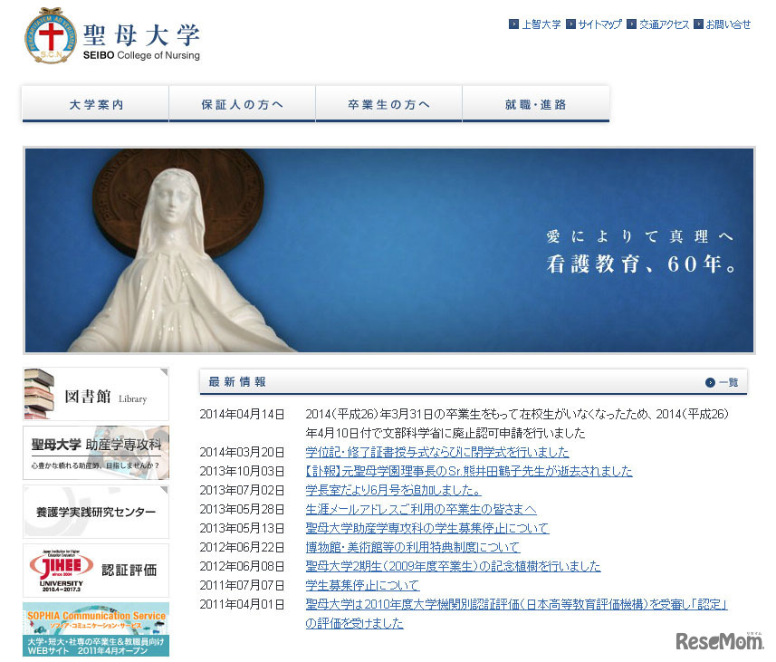This screenshot has width=776, height=662.
Task: Open news 博物館・美術館等の利用特典制度について
Action: click(x=413, y=547)
